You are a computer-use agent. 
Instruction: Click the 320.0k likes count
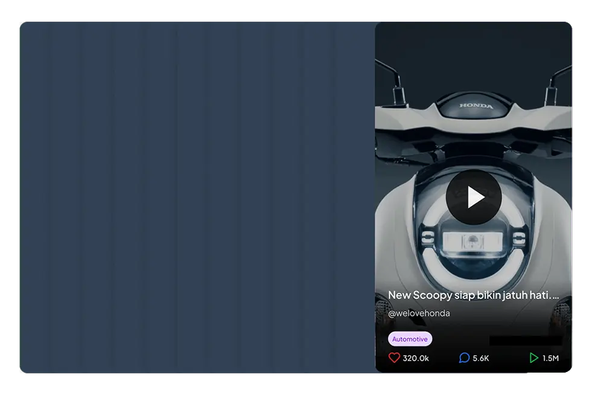click(x=416, y=358)
